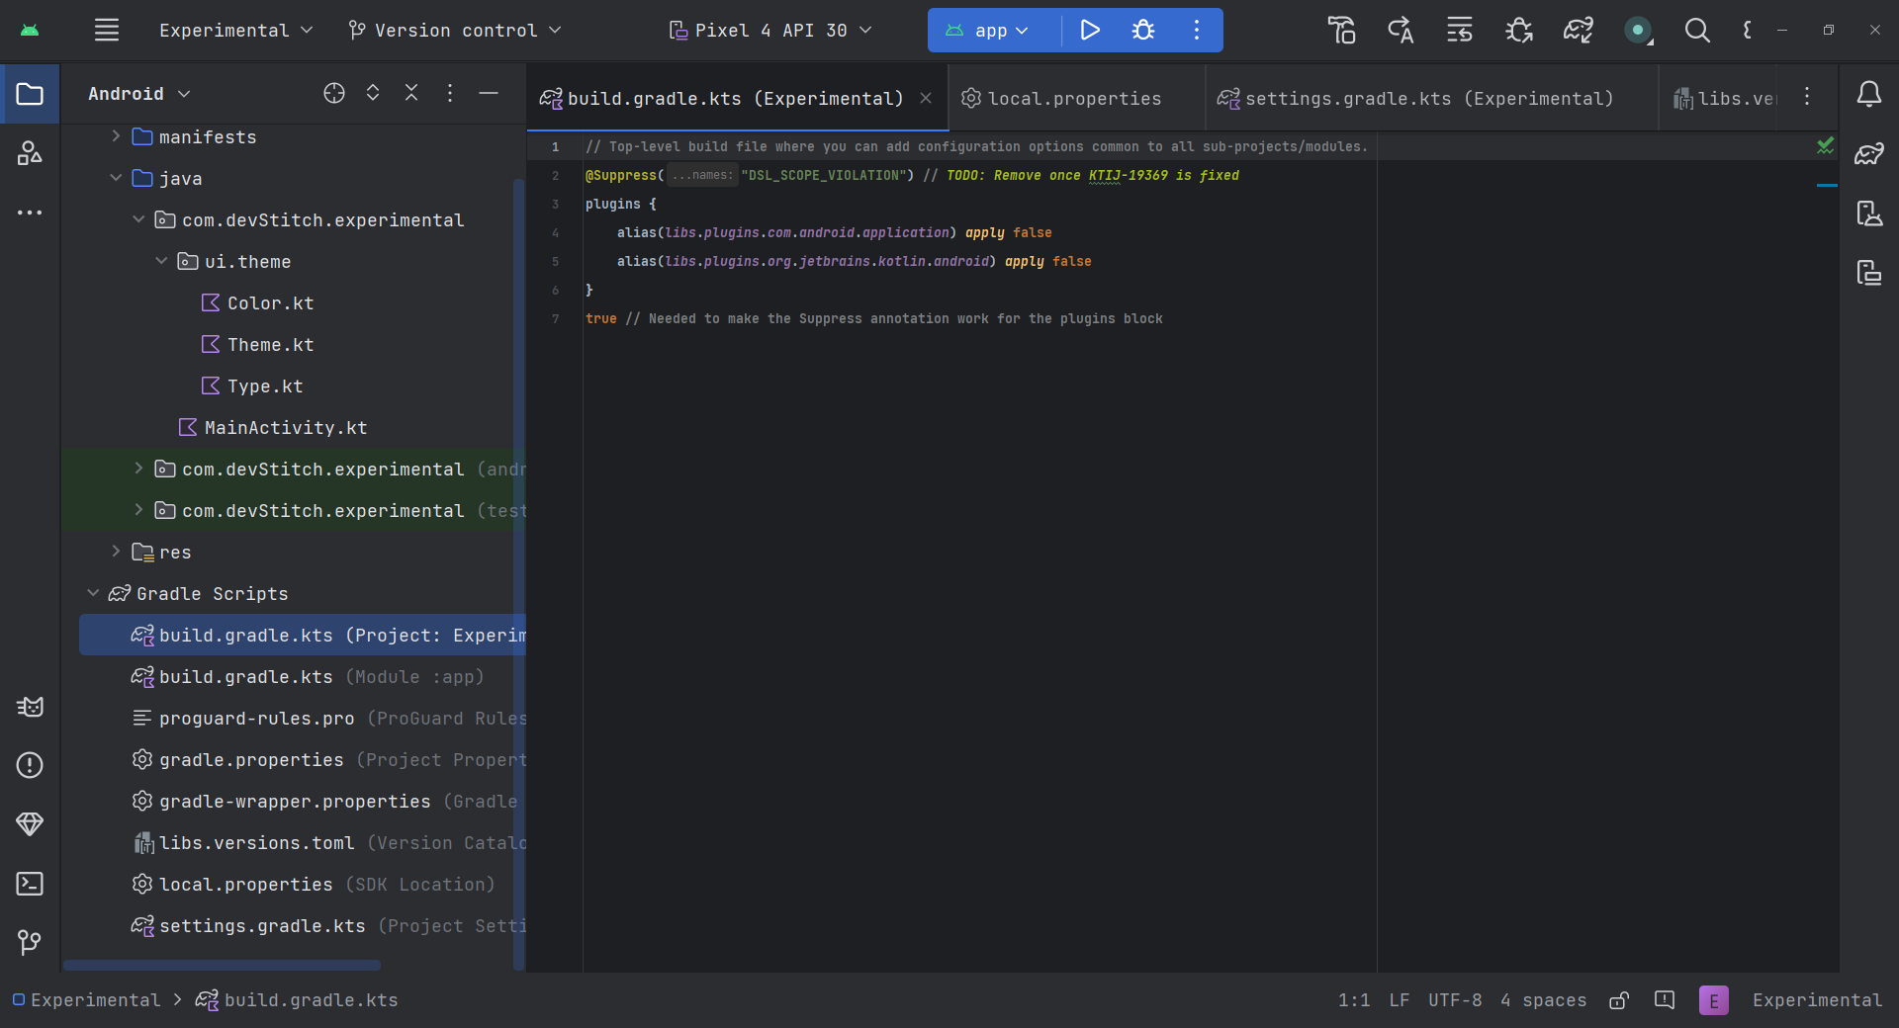The image size is (1899, 1028).
Task: Expand the res folder
Action: pos(116,552)
